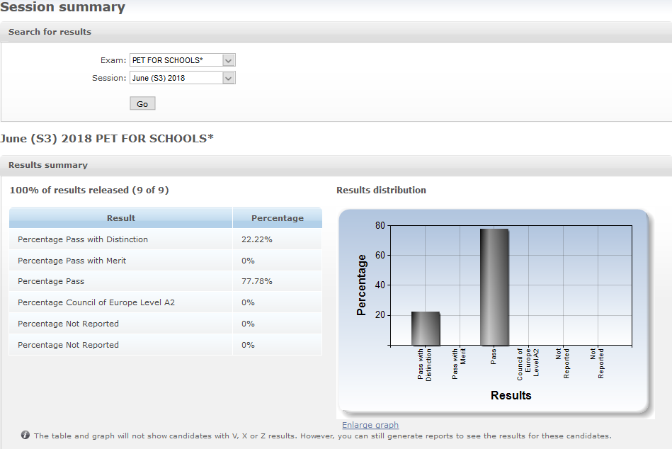
Task: Click the Council of Europe Level A2 axis label
Action: (x=528, y=364)
